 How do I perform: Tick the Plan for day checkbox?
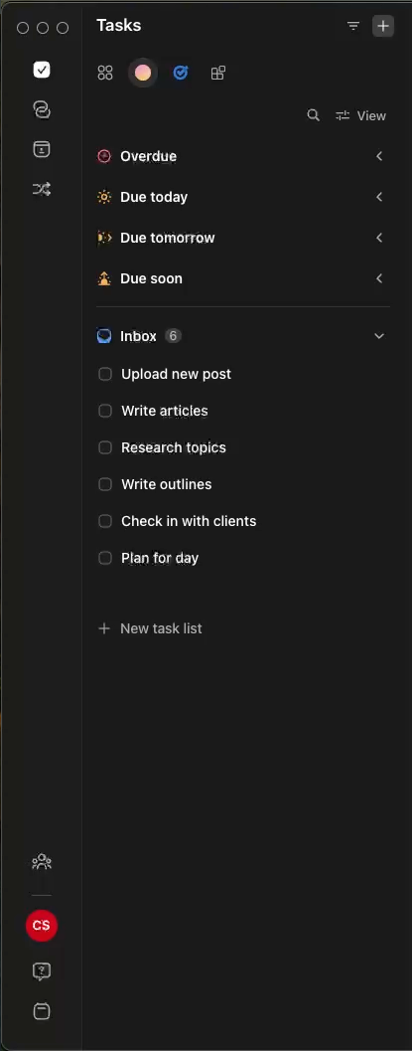click(105, 558)
